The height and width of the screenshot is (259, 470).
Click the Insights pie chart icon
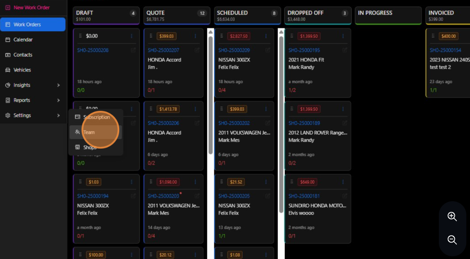[x=8, y=85]
